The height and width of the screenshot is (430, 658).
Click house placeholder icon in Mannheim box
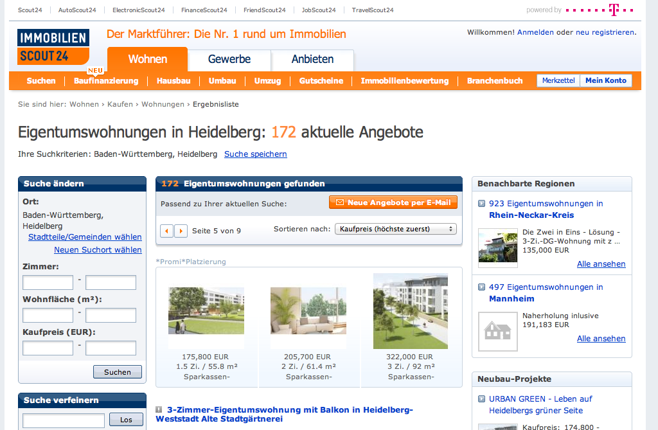pos(498,332)
